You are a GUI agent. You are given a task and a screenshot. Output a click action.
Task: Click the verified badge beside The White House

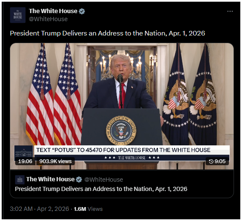tap(82, 11)
